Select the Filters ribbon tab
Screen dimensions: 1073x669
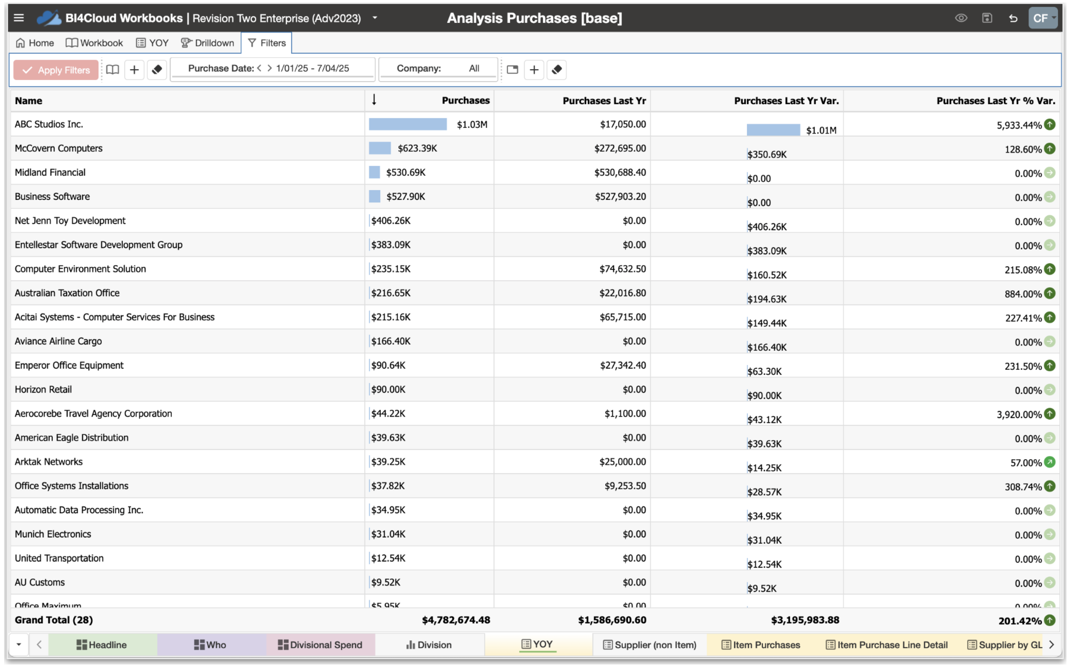tap(267, 43)
